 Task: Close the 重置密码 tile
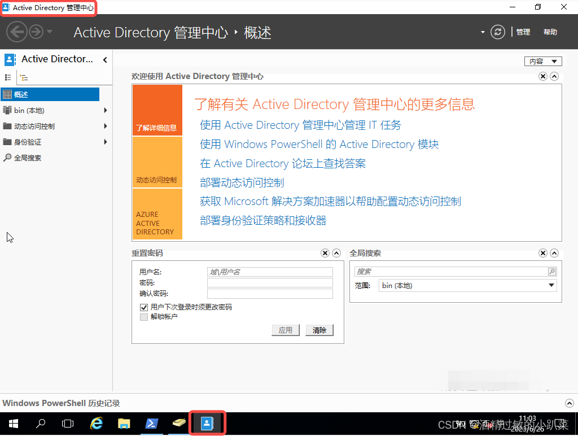tap(325, 253)
